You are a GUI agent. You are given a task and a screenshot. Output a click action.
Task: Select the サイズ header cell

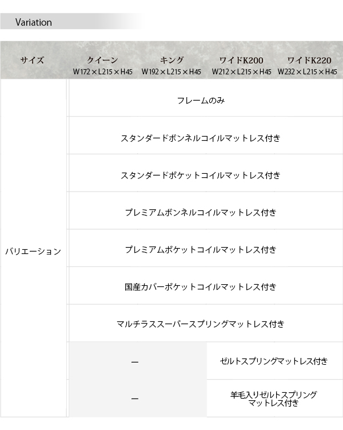tap(33, 60)
